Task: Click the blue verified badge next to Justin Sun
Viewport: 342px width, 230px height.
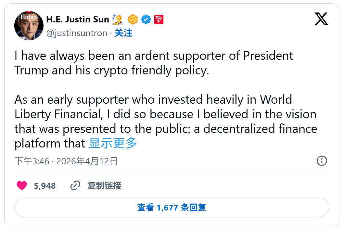Action: (x=146, y=19)
